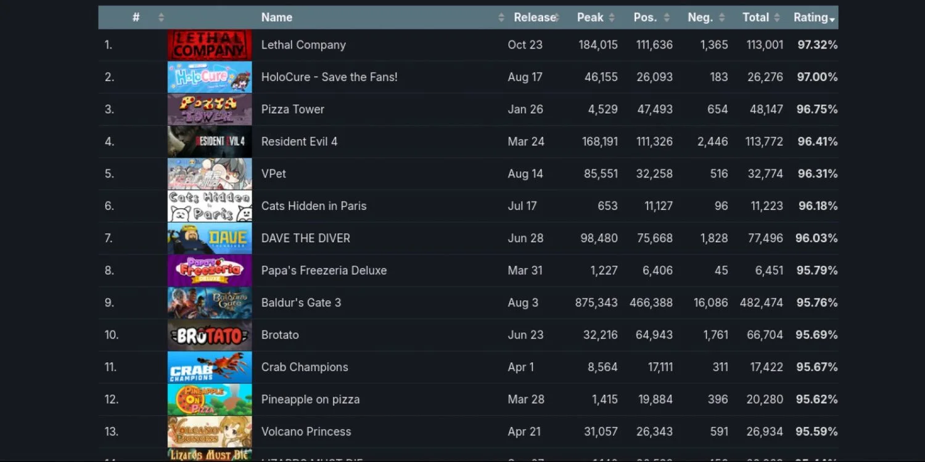Open the Volcano Princess game link

(306, 431)
